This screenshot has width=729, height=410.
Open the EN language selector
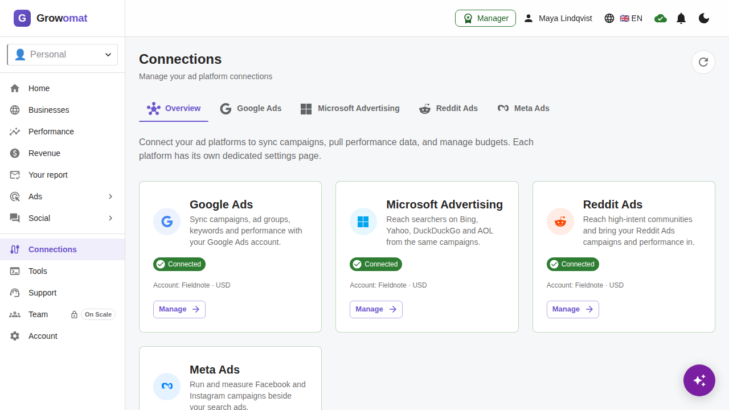click(x=623, y=18)
